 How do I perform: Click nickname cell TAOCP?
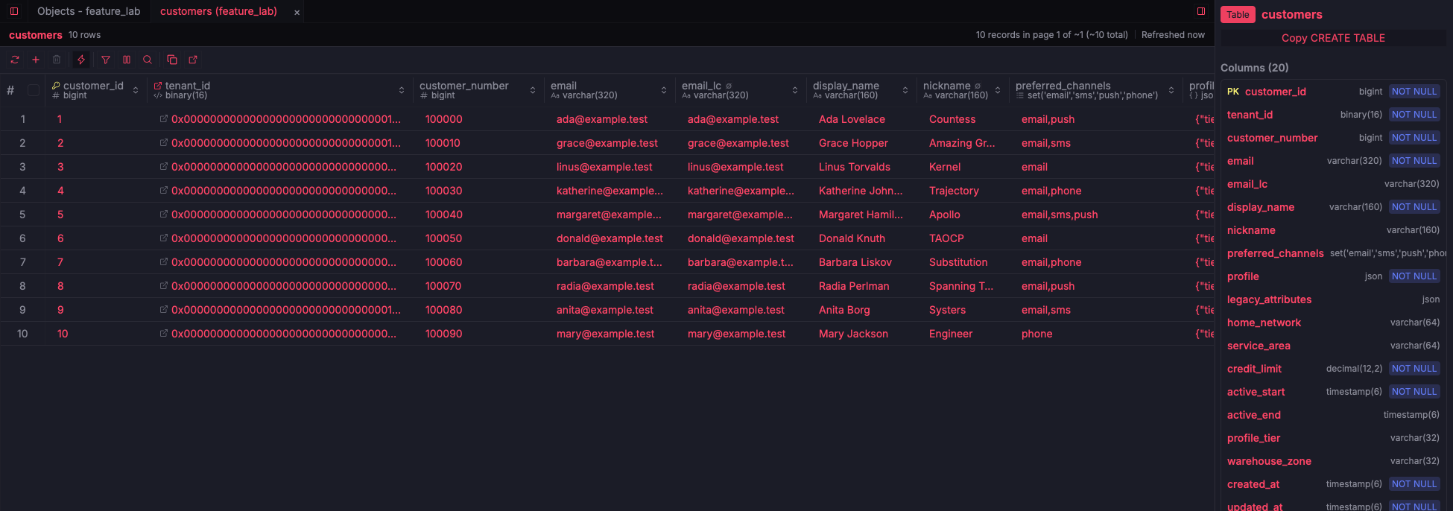point(946,238)
